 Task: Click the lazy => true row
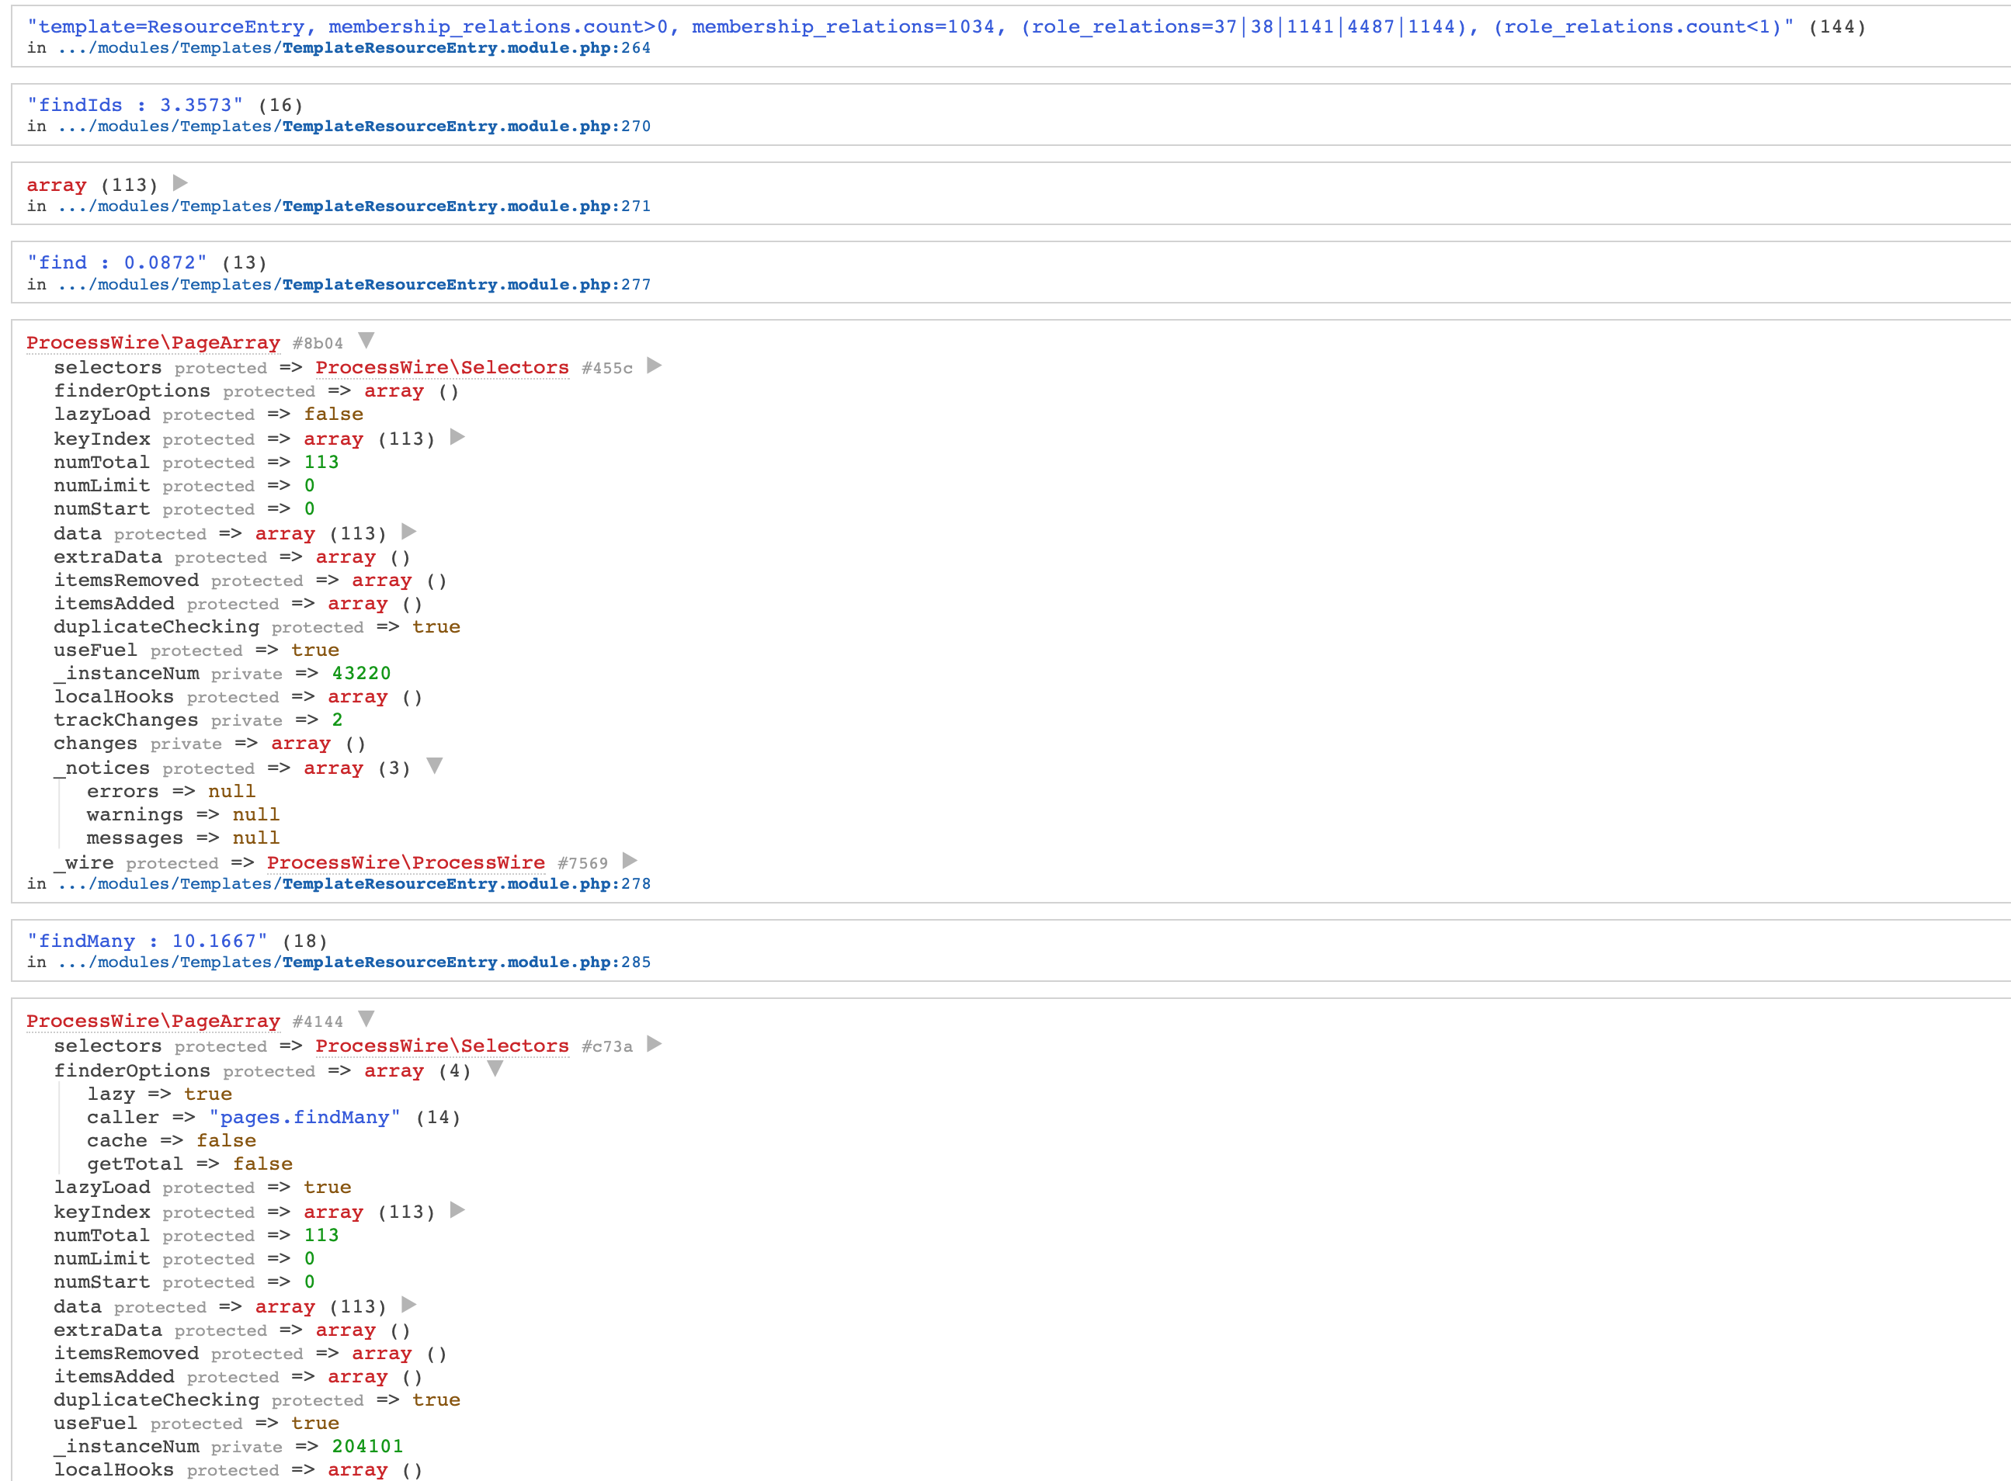160,1094
